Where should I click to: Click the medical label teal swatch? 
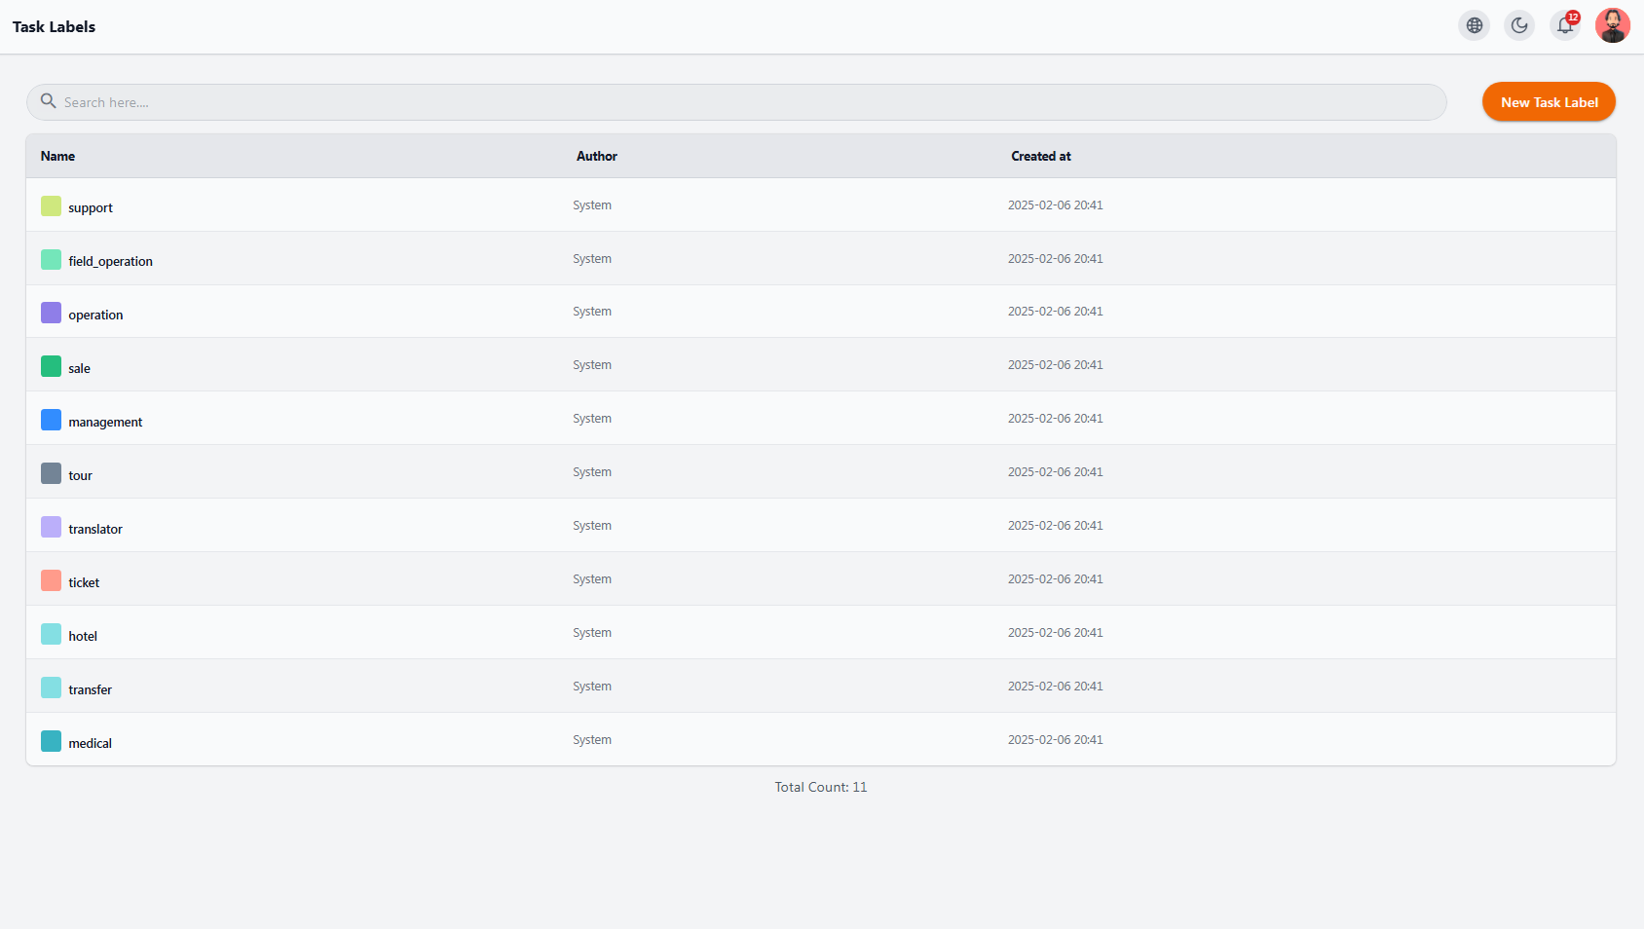[51, 741]
